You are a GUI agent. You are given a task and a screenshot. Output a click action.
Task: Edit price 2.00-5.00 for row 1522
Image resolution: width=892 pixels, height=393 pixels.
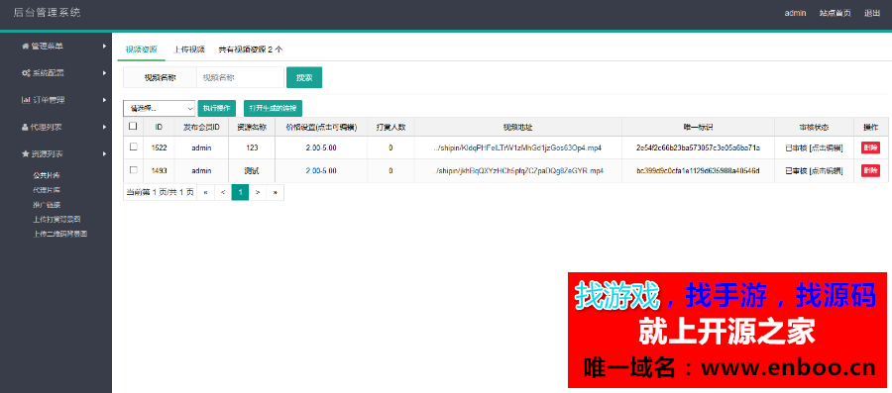321,147
